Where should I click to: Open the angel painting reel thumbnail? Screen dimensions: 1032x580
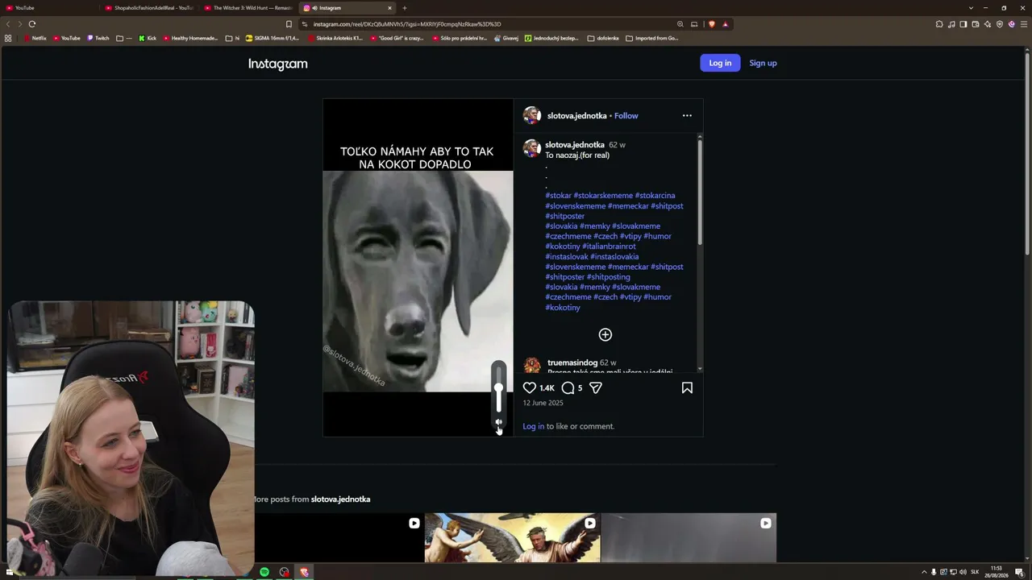(x=512, y=537)
